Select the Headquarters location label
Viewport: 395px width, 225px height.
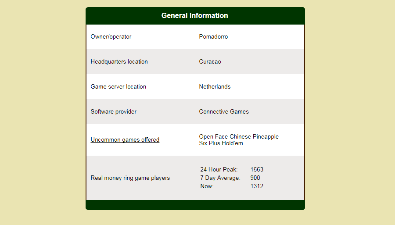(119, 62)
